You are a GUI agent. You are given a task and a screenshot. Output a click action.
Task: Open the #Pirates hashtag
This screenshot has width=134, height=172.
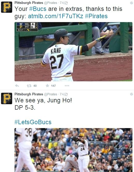pos(96,16)
